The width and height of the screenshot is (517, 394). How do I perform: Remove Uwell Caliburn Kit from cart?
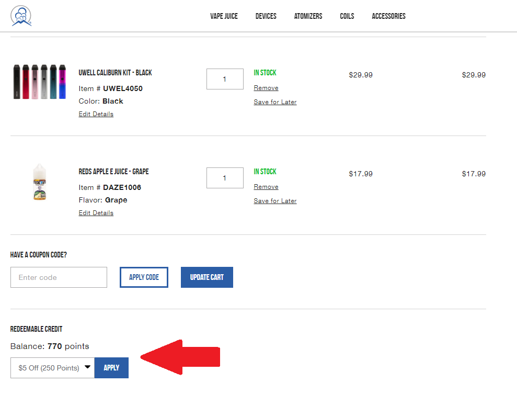point(266,88)
